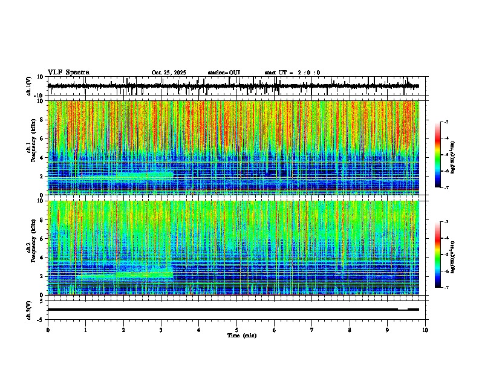Click time axis tick label "0"
Image resolution: width=479 pixels, height=370 pixels.
tap(48, 330)
